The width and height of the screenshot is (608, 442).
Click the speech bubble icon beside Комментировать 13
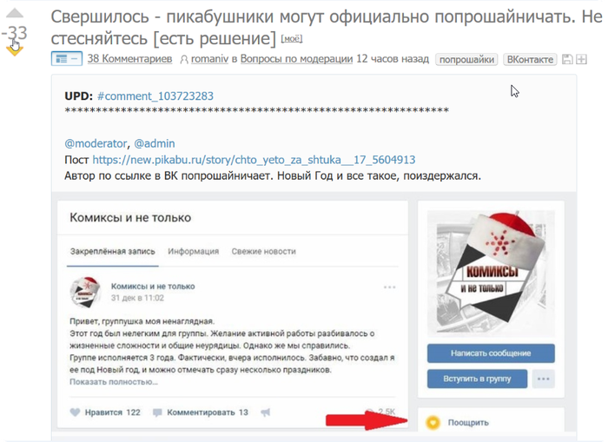point(157,412)
